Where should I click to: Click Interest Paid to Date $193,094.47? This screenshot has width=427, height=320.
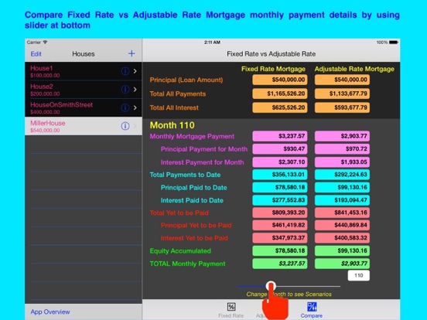[342, 200]
